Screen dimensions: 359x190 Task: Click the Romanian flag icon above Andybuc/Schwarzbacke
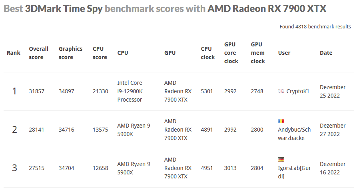click(x=281, y=121)
